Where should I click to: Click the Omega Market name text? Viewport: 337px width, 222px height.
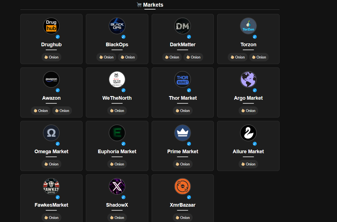pyautogui.click(x=51, y=152)
